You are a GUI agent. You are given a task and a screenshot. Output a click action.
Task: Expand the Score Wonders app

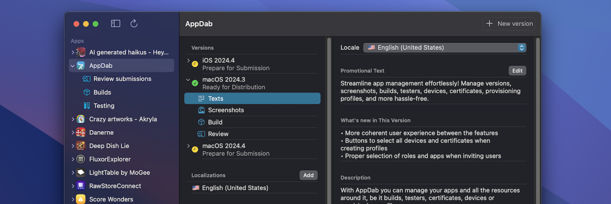[73, 199]
